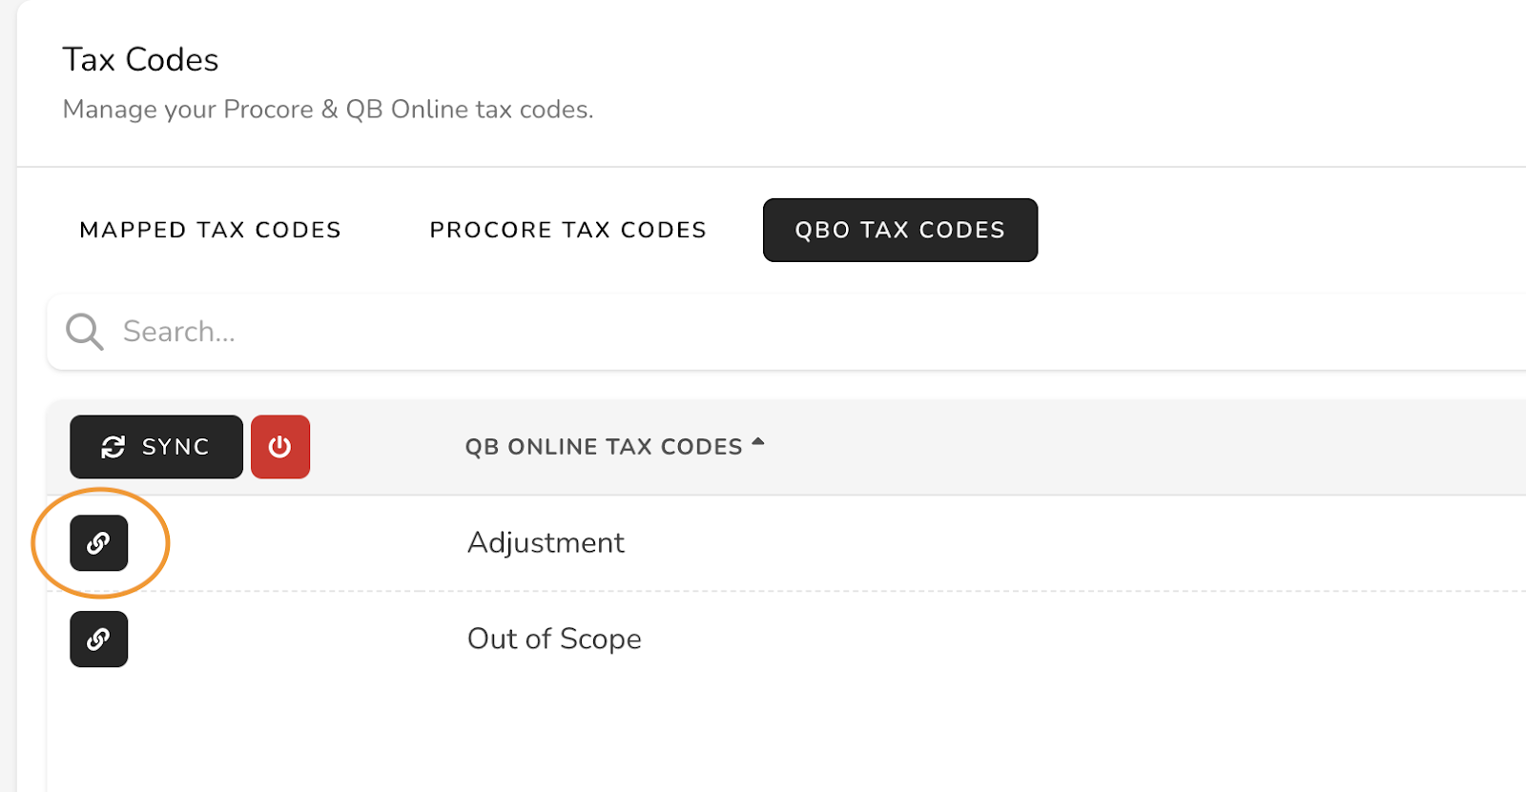The width and height of the screenshot is (1526, 792).
Task: Select the Out of Scope tax code row
Action: click(787, 639)
